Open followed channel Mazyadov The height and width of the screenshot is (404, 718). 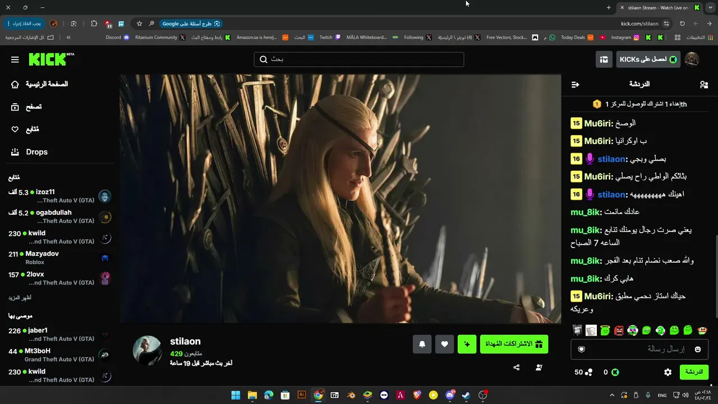click(x=59, y=258)
